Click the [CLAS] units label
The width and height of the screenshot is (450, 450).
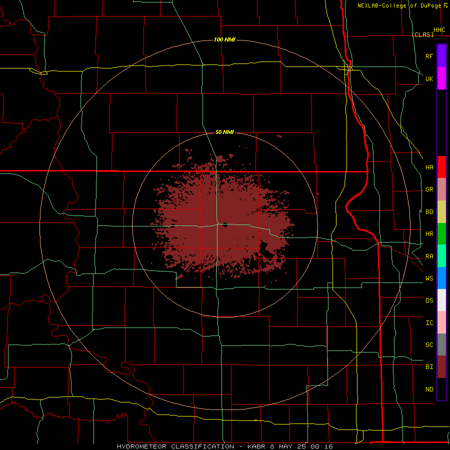(x=422, y=34)
